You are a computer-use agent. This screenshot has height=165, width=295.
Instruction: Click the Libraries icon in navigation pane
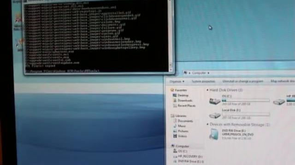(x=172, y=116)
